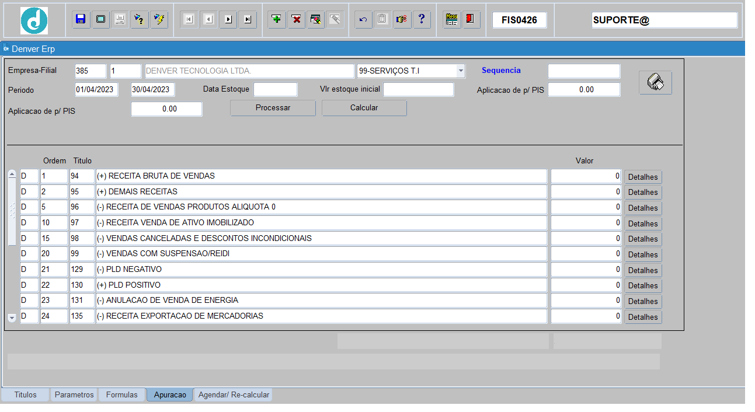Click the exit door icon

tap(470, 19)
